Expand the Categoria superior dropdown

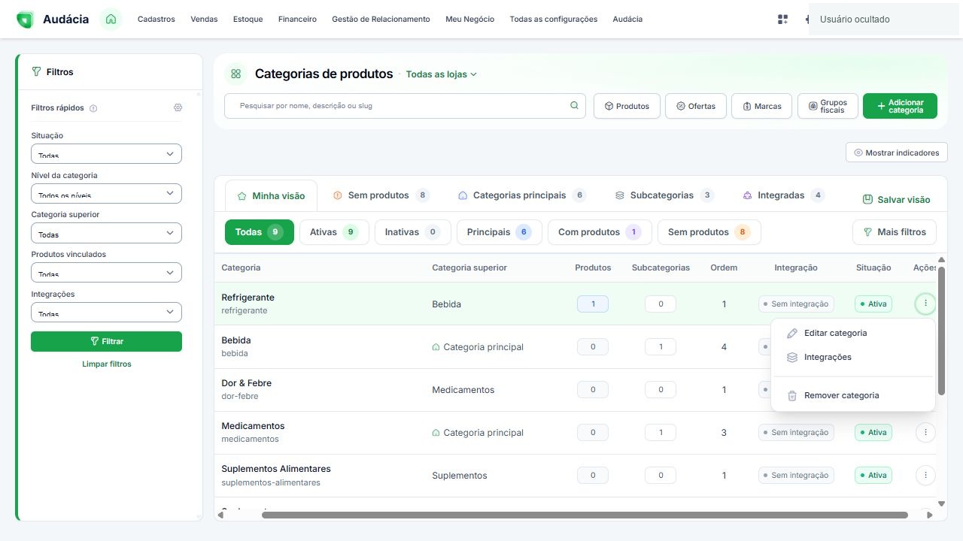point(106,233)
